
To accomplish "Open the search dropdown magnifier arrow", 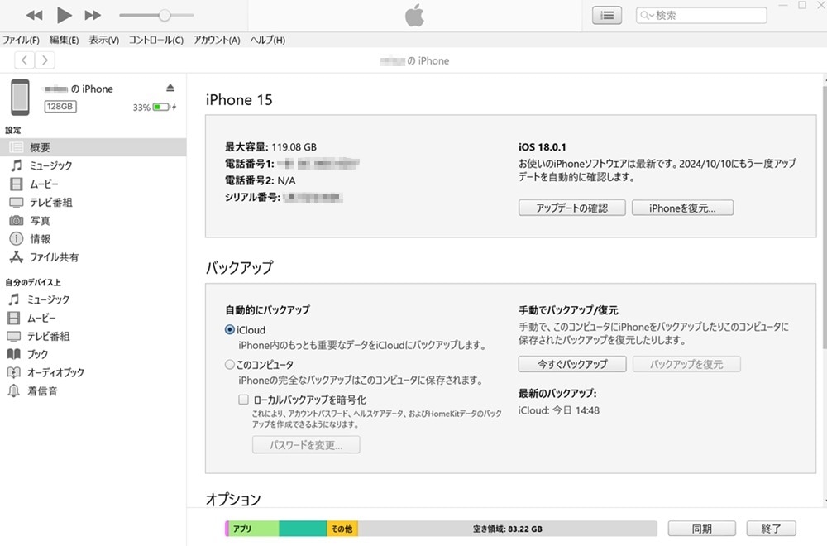I will (647, 16).
